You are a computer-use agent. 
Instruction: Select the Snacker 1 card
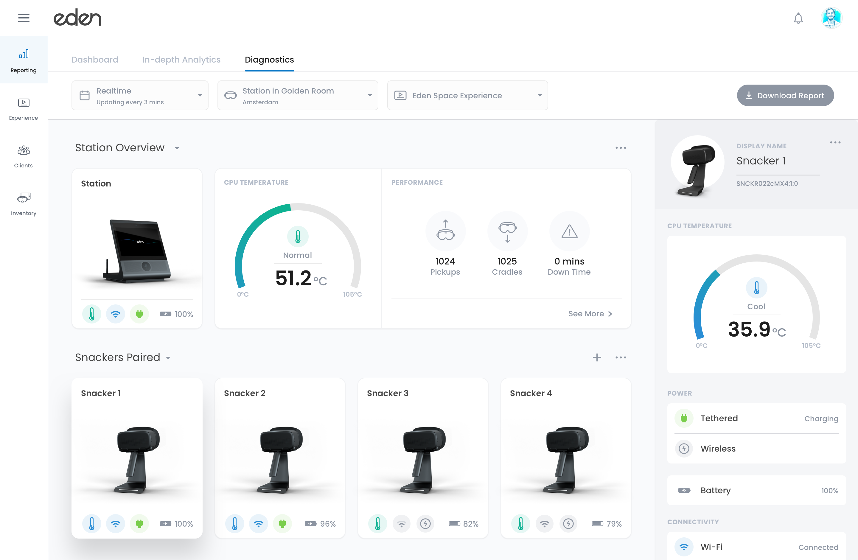click(x=137, y=458)
